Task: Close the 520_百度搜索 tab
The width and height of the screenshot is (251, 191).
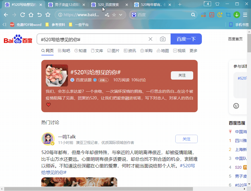Action: 127,5
